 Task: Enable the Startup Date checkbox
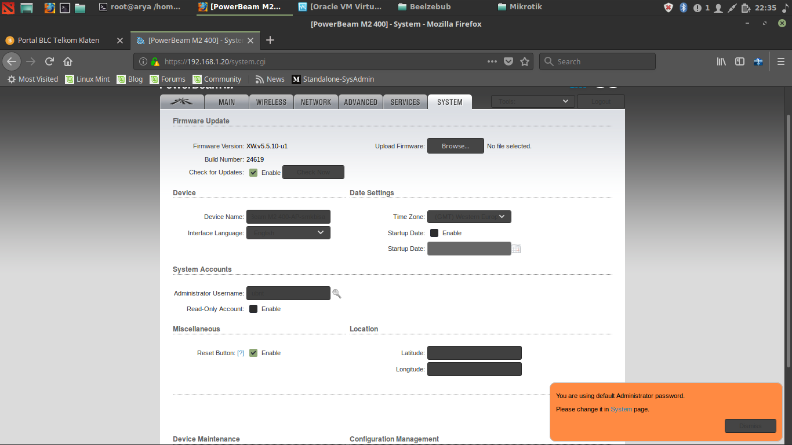click(434, 233)
